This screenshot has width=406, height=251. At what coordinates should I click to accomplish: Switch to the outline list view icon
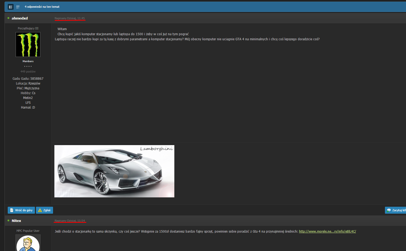18,7
